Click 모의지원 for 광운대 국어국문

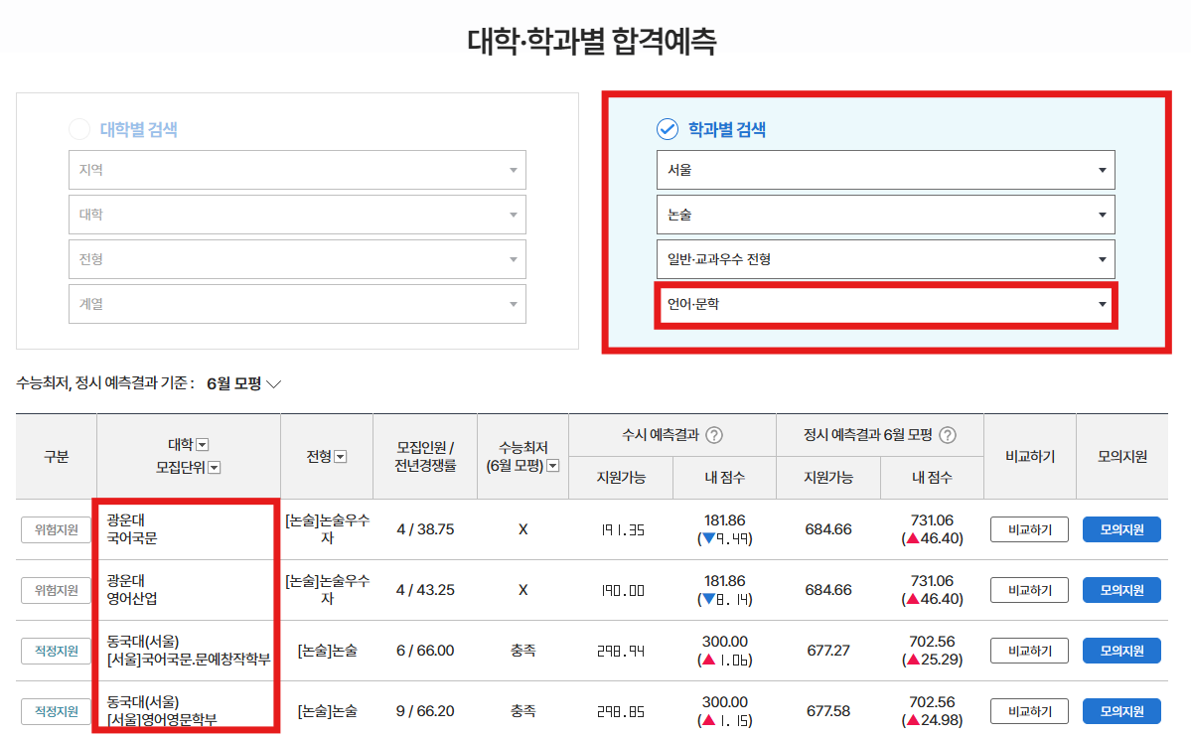point(1121,530)
